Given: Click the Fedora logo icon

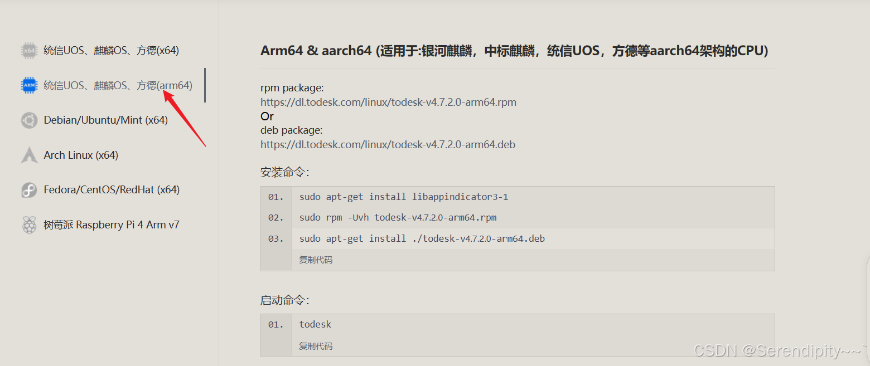Looking at the screenshot, I should pyautogui.click(x=29, y=190).
